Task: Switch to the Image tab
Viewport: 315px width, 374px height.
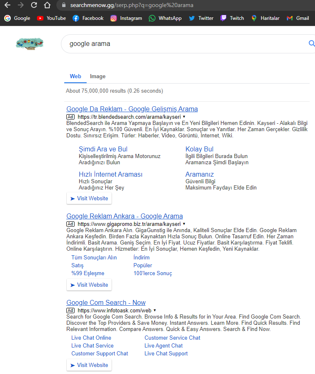Action: coord(97,76)
